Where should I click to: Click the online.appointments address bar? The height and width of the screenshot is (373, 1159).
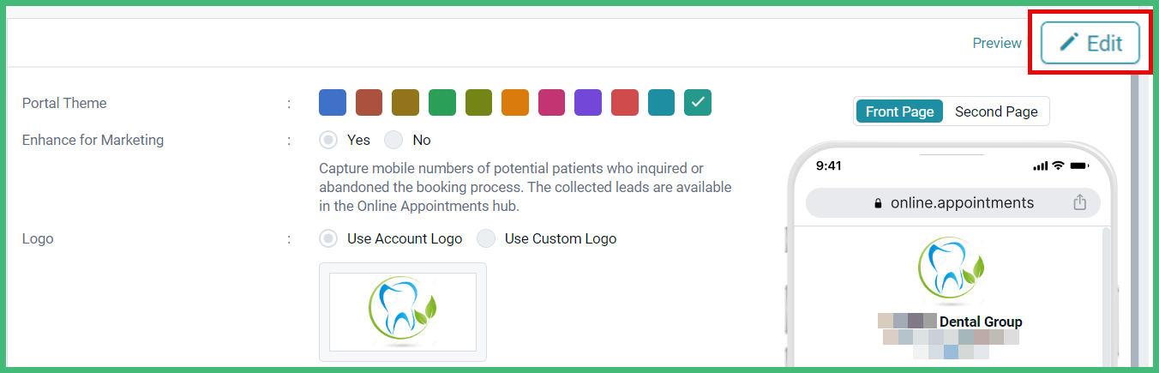(x=952, y=203)
